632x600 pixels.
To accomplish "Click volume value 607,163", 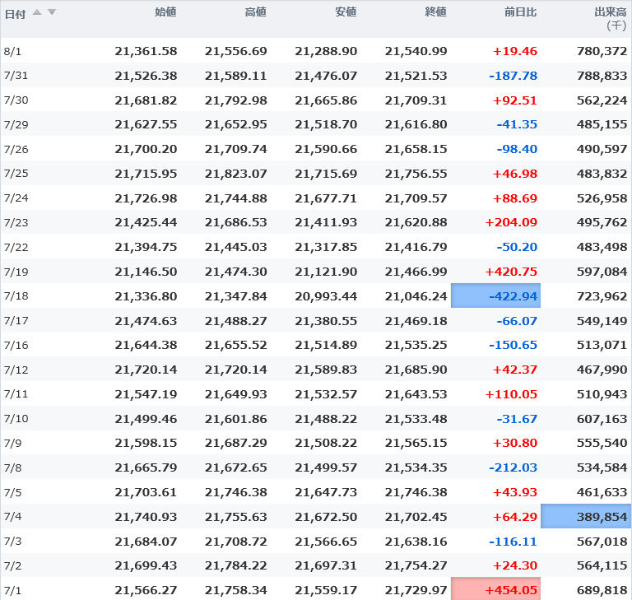I will (602, 419).
